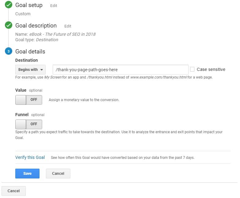Expand the Goal description heading
240x198 pixels.
[36, 26]
